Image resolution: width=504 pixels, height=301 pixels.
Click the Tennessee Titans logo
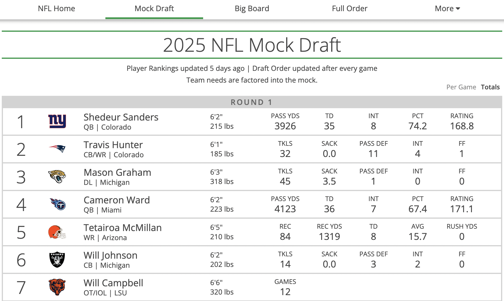(57, 204)
